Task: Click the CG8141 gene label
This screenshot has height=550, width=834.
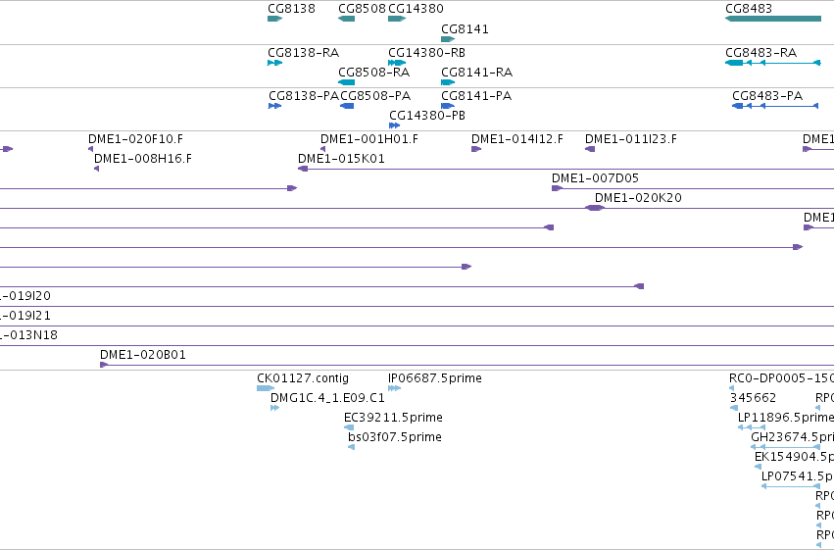Action: tap(465, 29)
